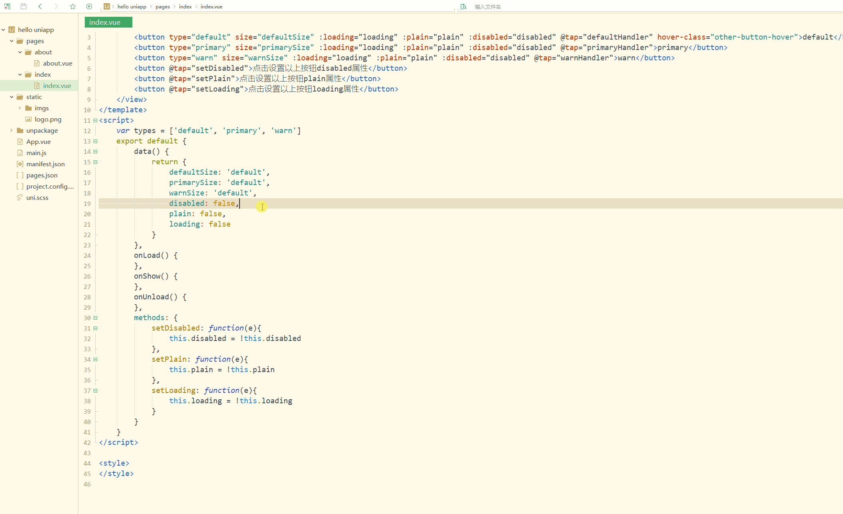Fold export default at line 13
843x514 pixels.
[x=95, y=141]
